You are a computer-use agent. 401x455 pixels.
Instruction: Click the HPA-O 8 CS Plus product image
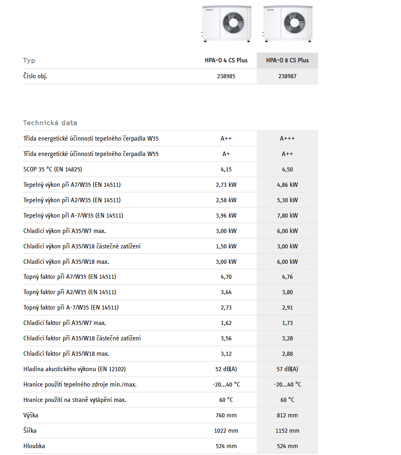coord(287,23)
